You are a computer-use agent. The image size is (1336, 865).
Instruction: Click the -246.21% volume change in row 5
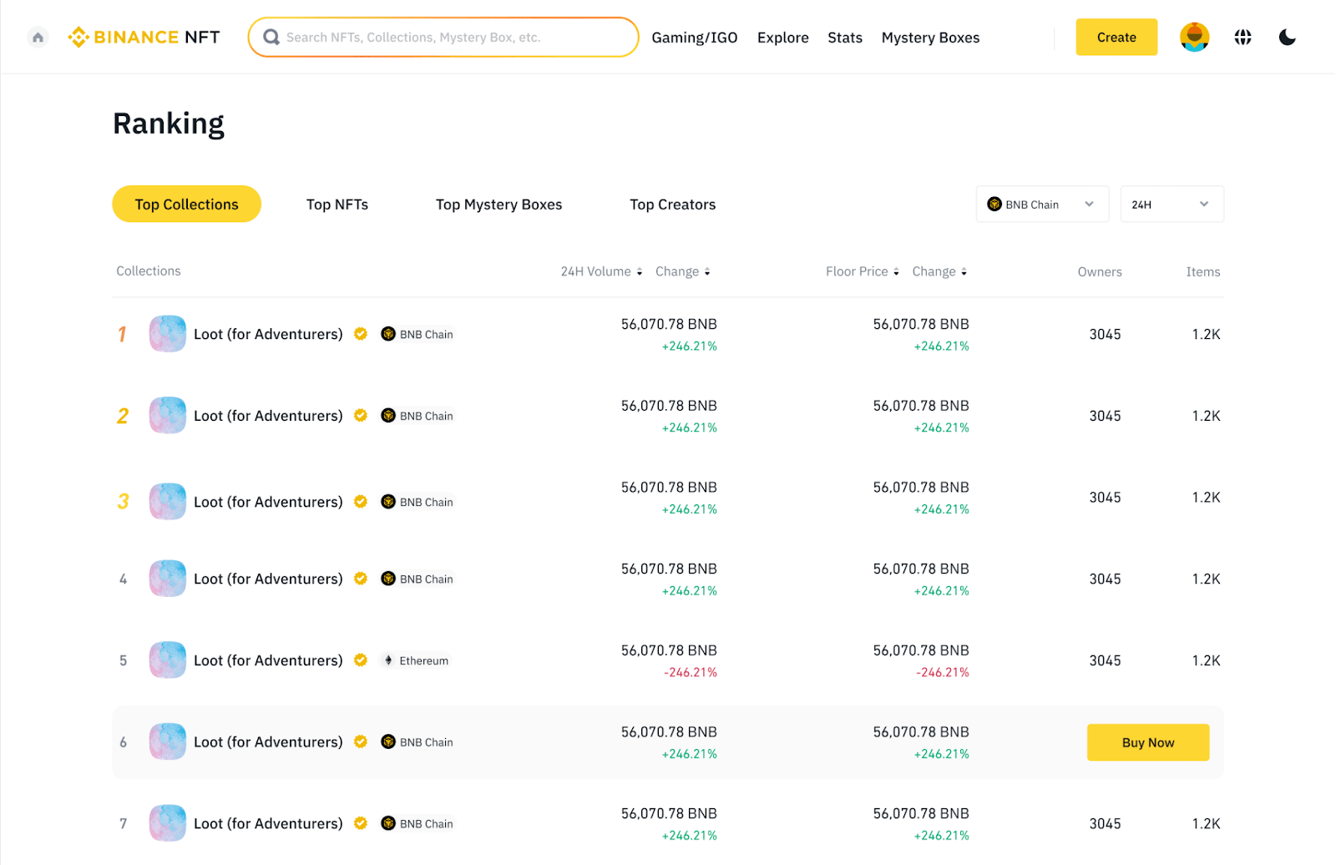[x=691, y=672]
